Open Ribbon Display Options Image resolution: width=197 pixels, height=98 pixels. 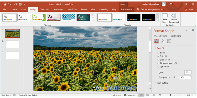pos(171,4)
